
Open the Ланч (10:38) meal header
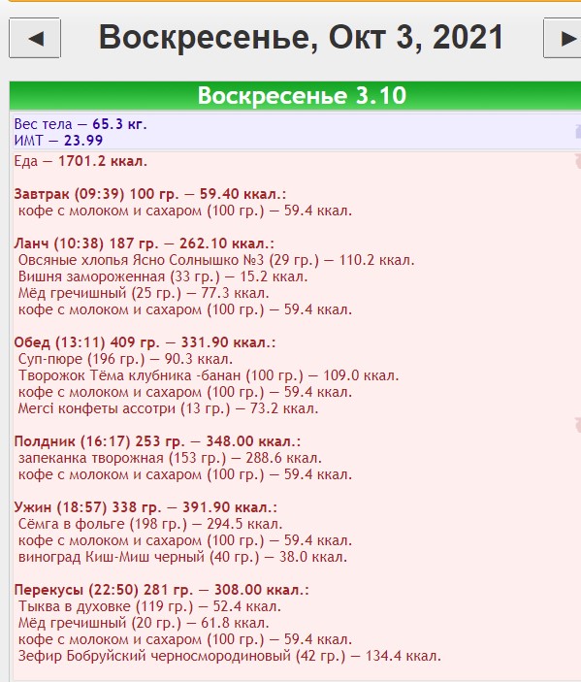click(144, 244)
